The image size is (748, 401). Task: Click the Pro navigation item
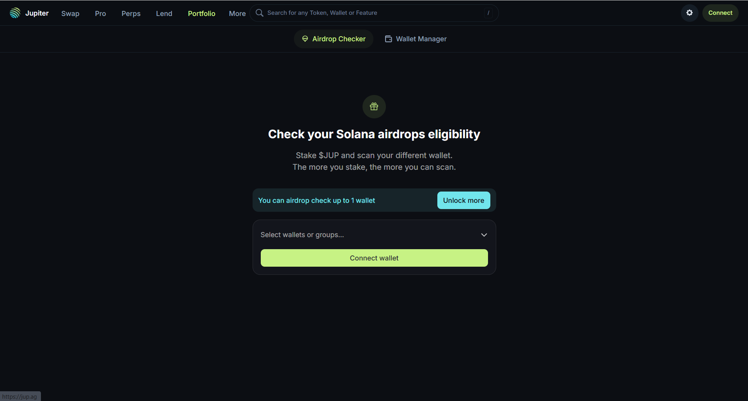click(100, 13)
